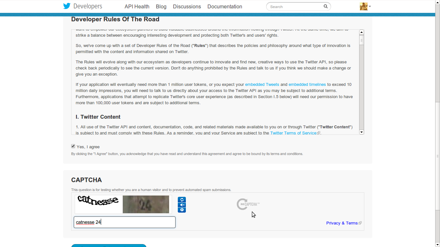This screenshot has width=440, height=247.
Task: Open the Privacy & Terms link
Action: pyautogui.click(x=341, y=223)
